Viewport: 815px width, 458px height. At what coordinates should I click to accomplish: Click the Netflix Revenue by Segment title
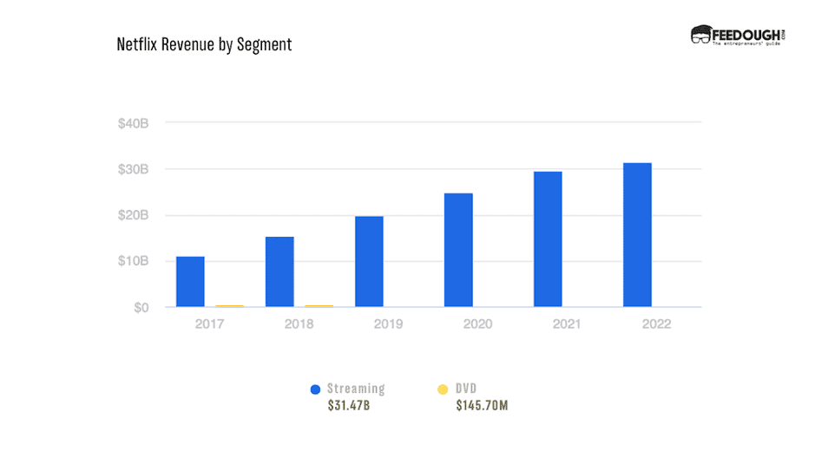point(204,44)
